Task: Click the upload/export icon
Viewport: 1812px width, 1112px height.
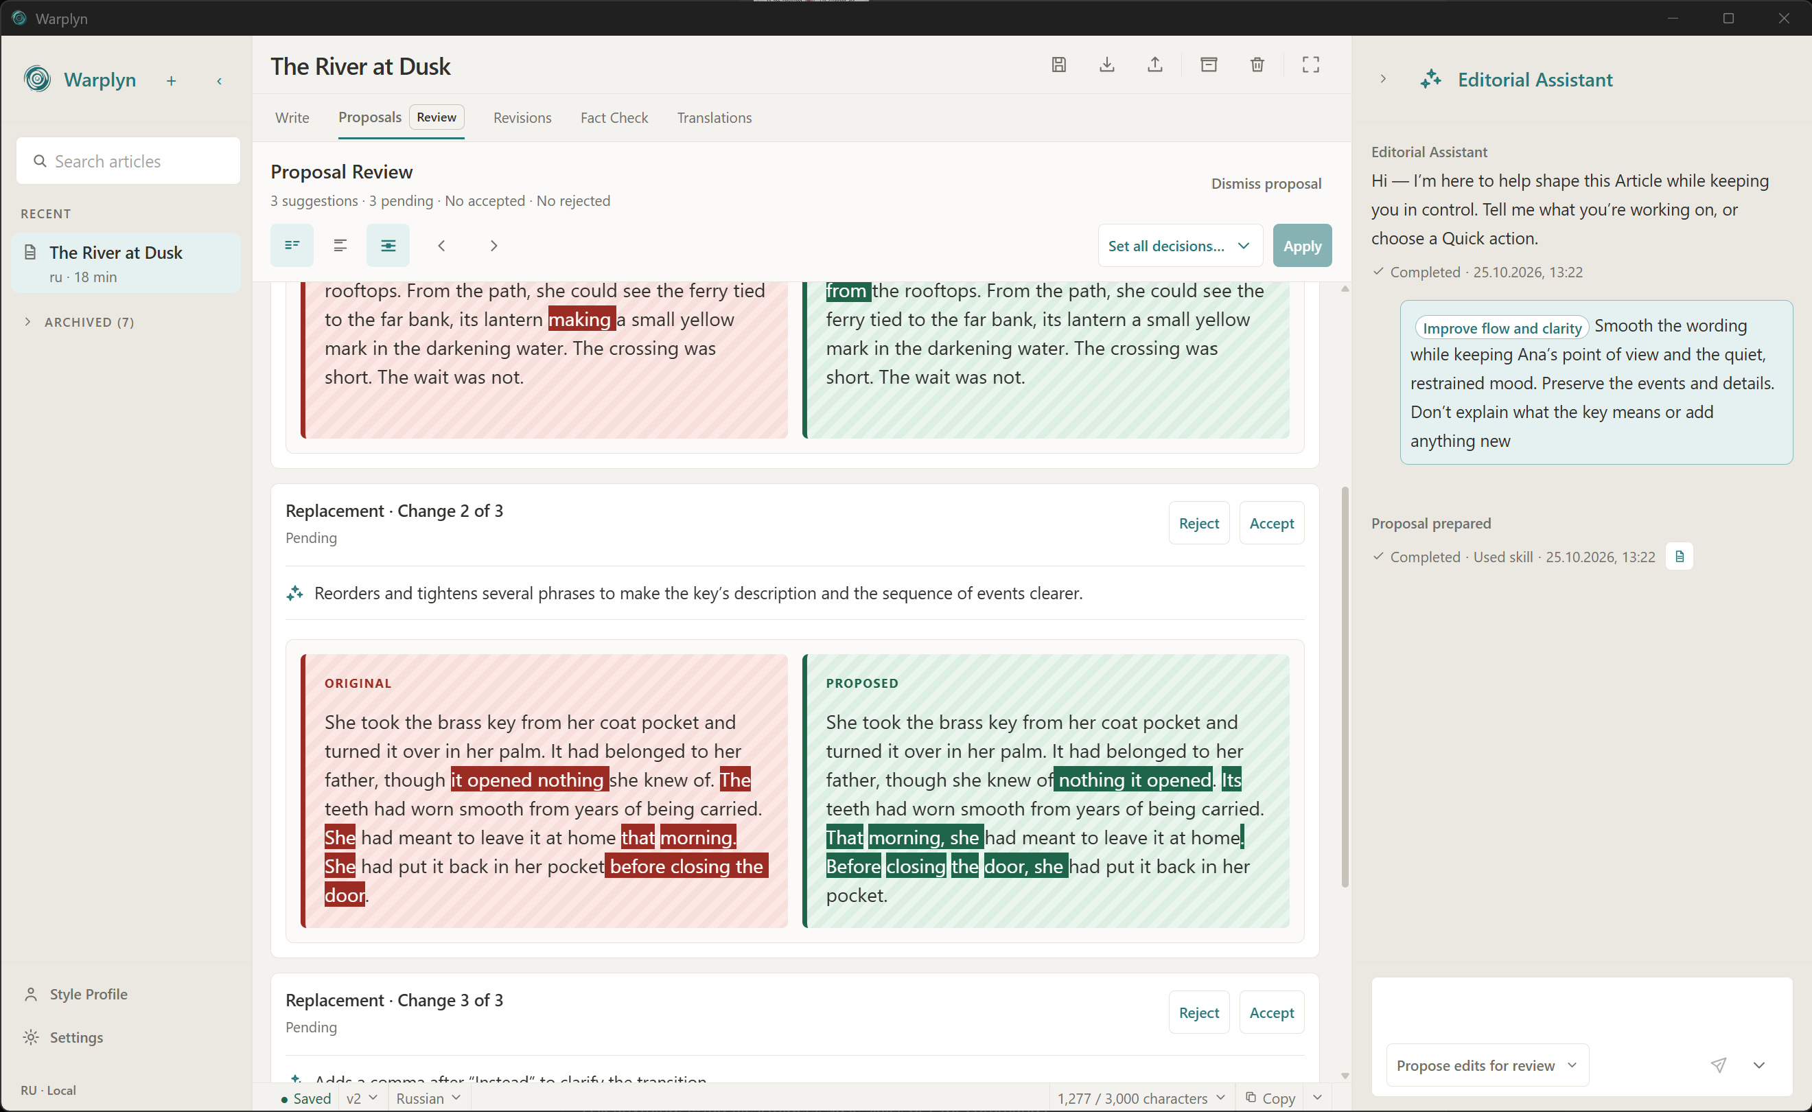Action: pyautogui.click(x=1154, y=65)
